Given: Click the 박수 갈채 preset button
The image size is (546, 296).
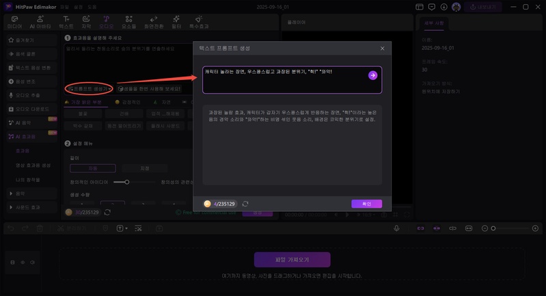Looking at the screenshot, I should (83, 126).
